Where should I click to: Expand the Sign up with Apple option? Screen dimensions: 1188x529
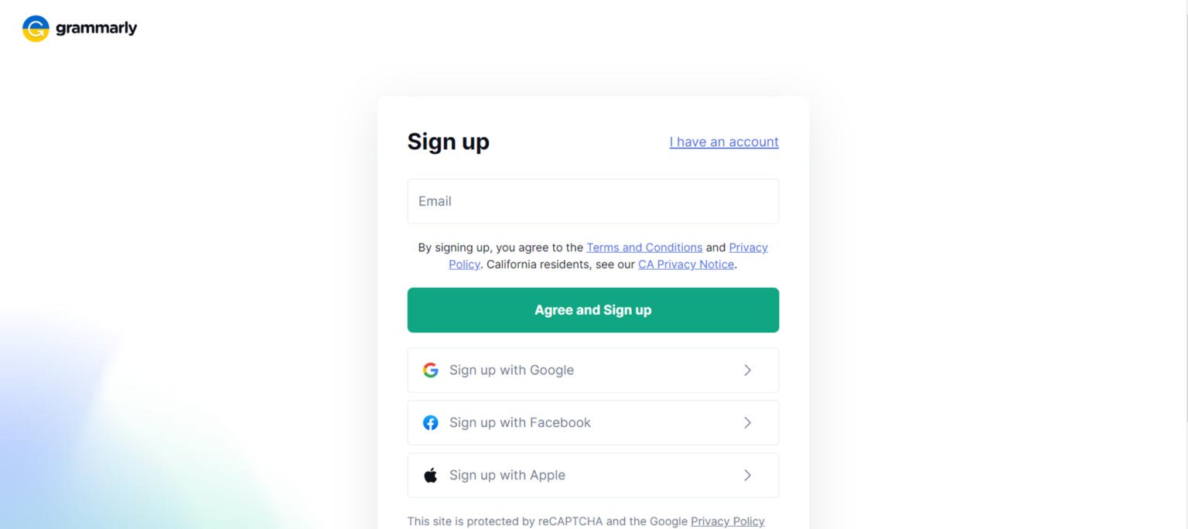(x=592, y=474)
